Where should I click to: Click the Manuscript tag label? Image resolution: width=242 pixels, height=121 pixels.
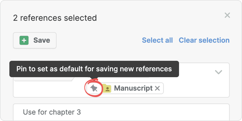(x=133, y=88)
